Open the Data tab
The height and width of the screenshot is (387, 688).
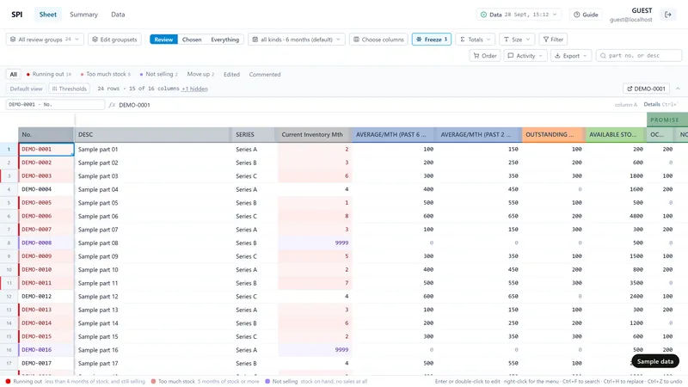(x=118, y=15)
